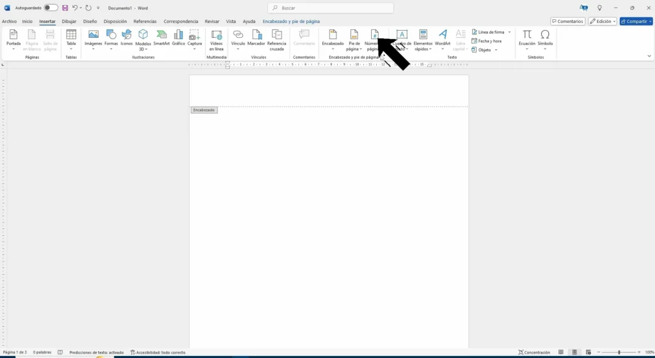Open the Objeto dropdown arrow
Image resolution: width=655 pixels, height=358 pixels.
click(x=496, y=50)
